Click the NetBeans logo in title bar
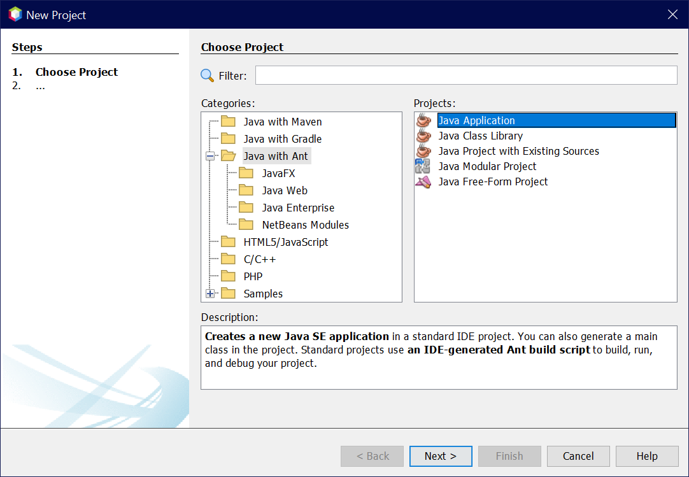The height and width of the screenshot is (477, 689). 15,15
